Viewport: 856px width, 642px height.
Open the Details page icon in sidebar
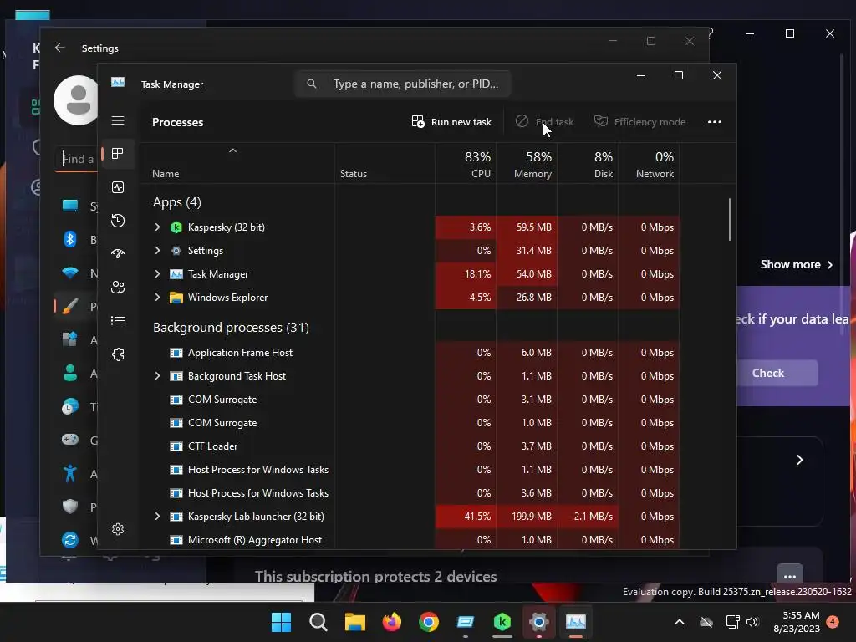pos(118,320)
